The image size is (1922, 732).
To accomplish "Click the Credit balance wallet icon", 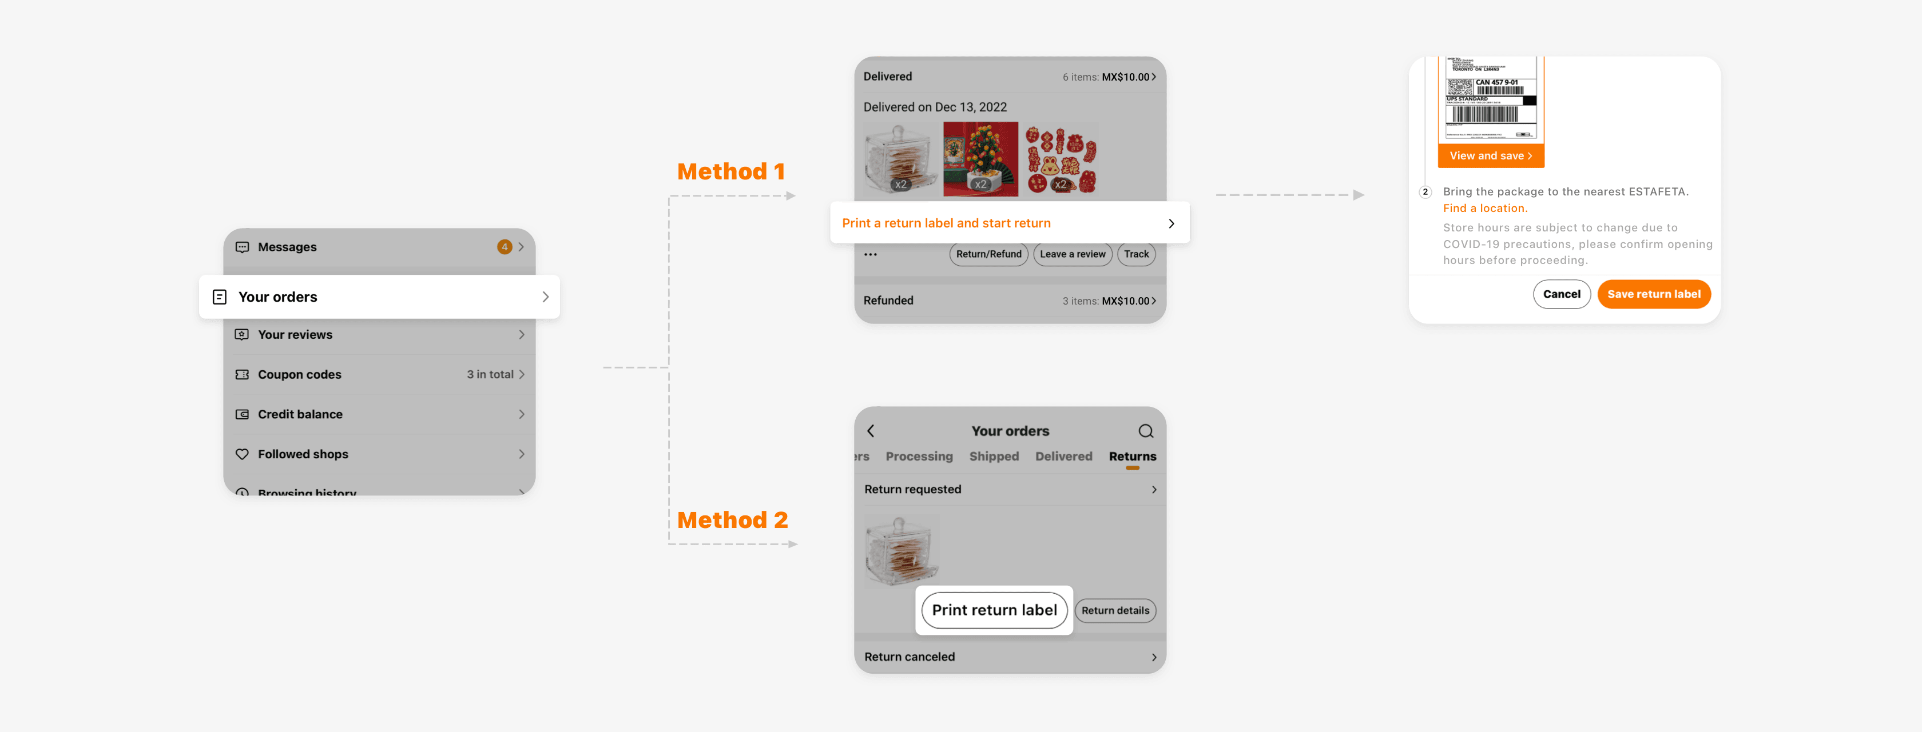I will [x=242, y=414].
